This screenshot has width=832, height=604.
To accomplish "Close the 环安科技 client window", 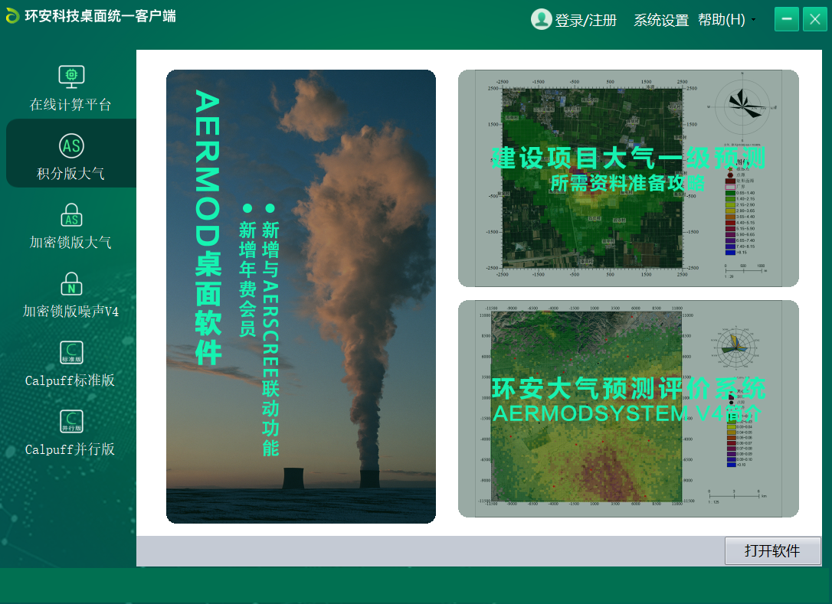I will (x=814, y=19).
